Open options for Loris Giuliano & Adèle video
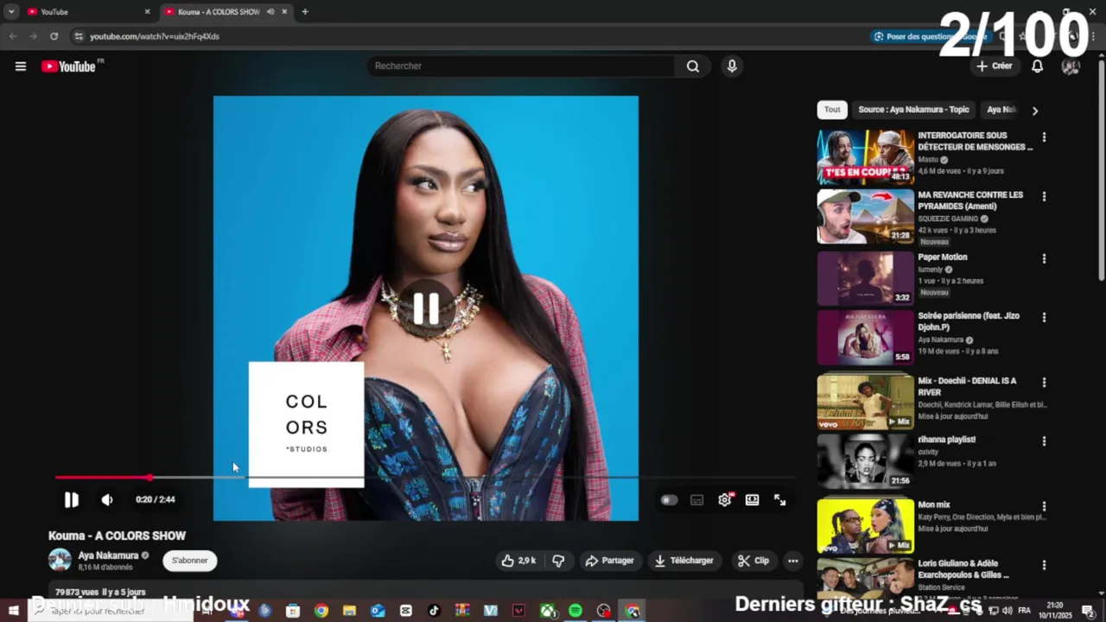Screen dimensions: 1106x622 pos(1044,566)
